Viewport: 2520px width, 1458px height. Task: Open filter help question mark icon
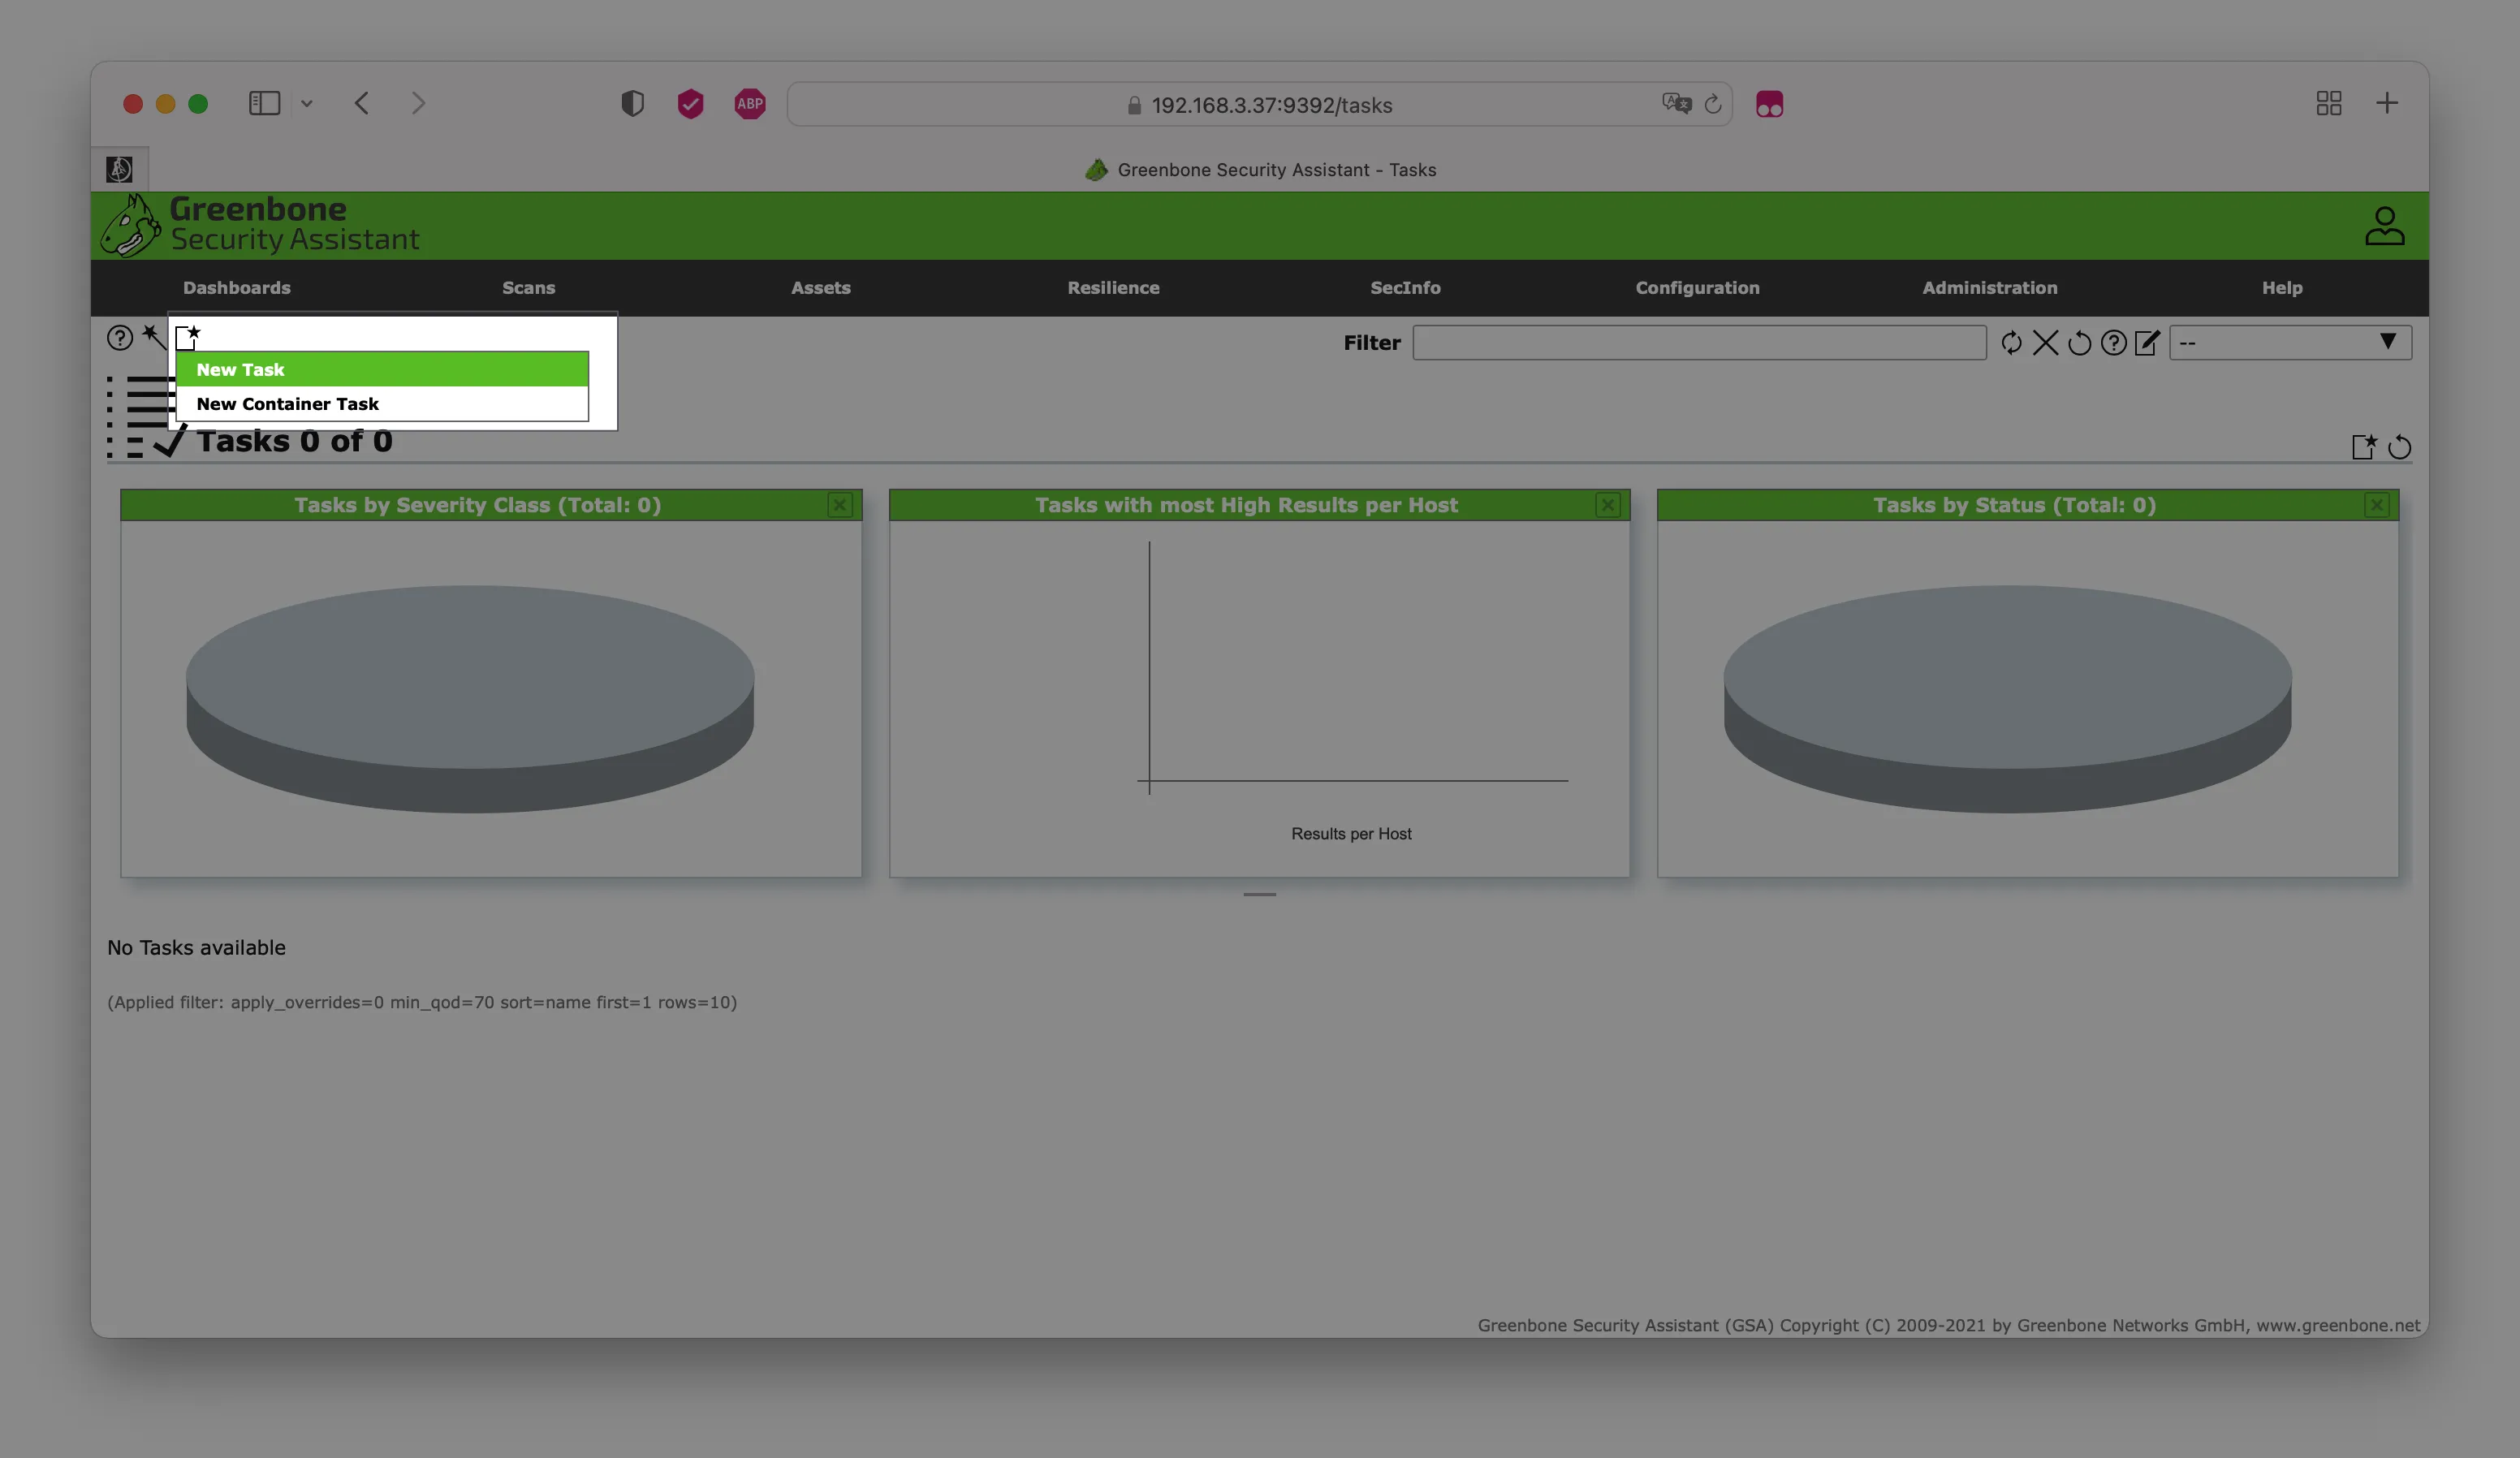coord(2113,343)
